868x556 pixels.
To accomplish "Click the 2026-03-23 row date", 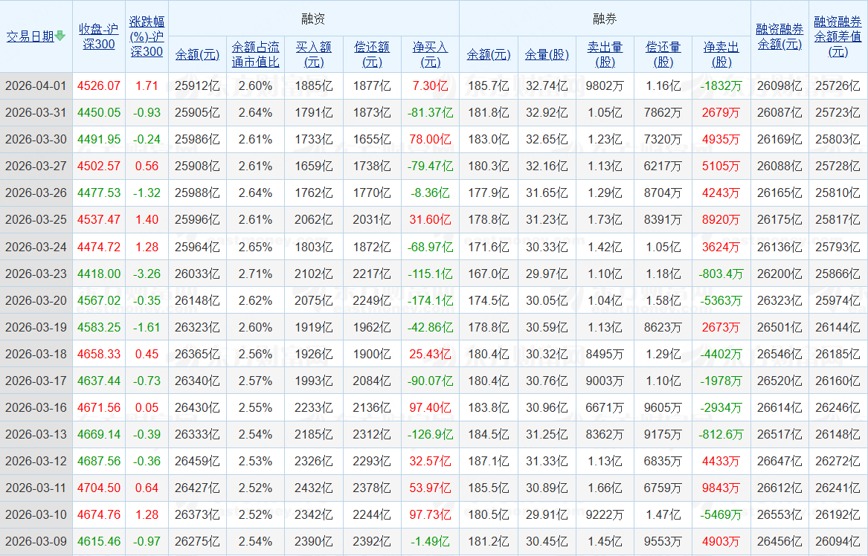I will pyautogui.click(x=36, y=274).
